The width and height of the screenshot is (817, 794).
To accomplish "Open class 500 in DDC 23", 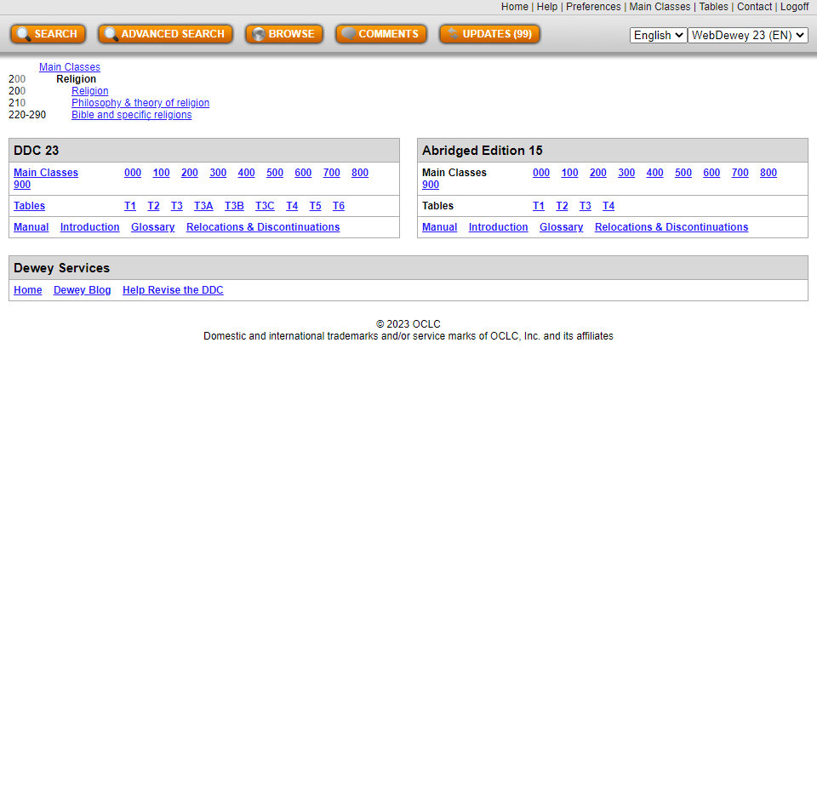I will tap(274, 173).
